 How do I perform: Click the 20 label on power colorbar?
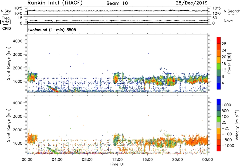(224, 57)
